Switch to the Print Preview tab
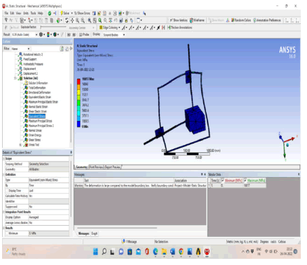The width and height of the screenshot is (307, 265). (96, 167)
